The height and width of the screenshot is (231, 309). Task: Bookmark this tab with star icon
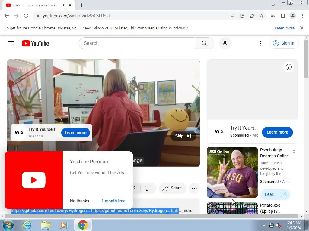click(261, 16)
